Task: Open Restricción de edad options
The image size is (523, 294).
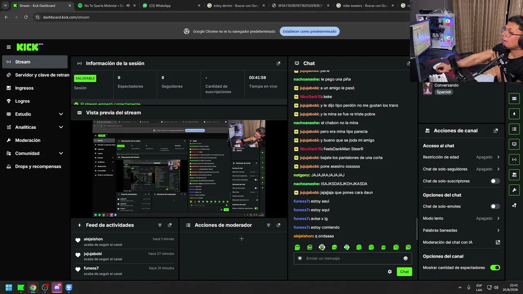Action: (461, 157)
